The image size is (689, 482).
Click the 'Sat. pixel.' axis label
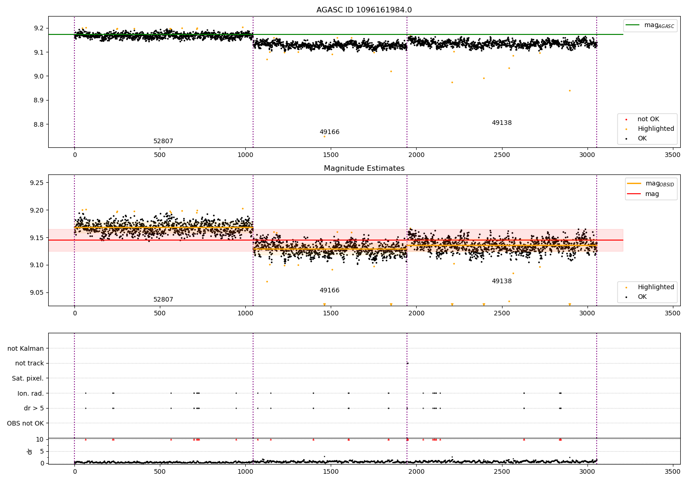tap(28, 379)
